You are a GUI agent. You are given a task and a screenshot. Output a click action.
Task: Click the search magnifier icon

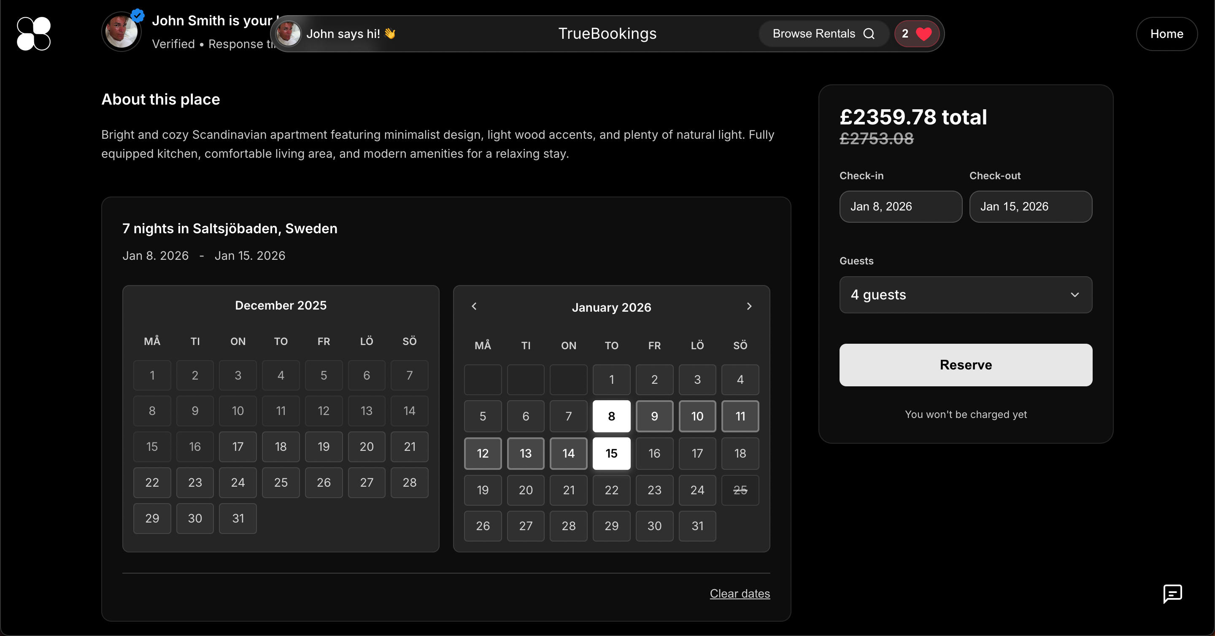point(869,34)
